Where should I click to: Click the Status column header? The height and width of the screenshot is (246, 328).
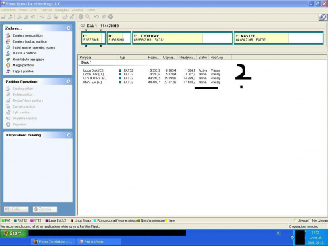[203, 58]
